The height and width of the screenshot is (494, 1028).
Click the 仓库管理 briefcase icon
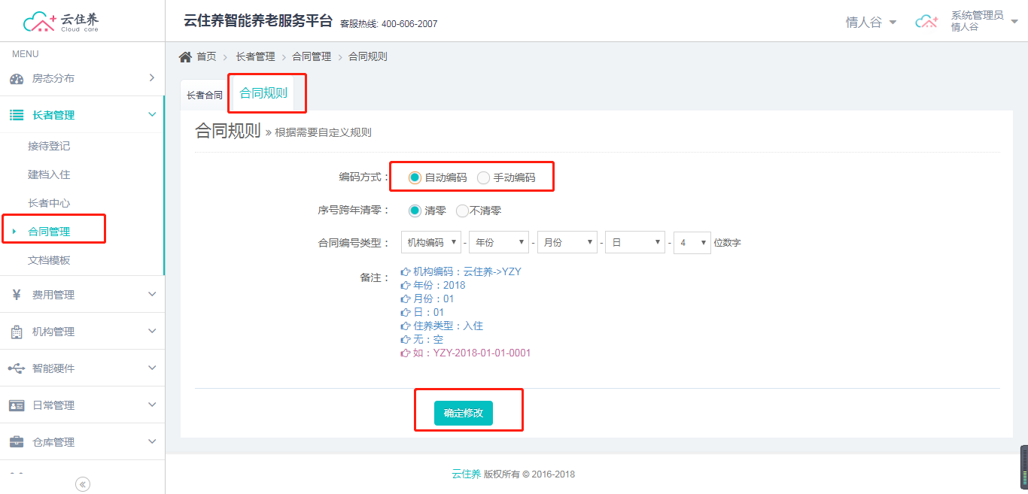(17, 442)
